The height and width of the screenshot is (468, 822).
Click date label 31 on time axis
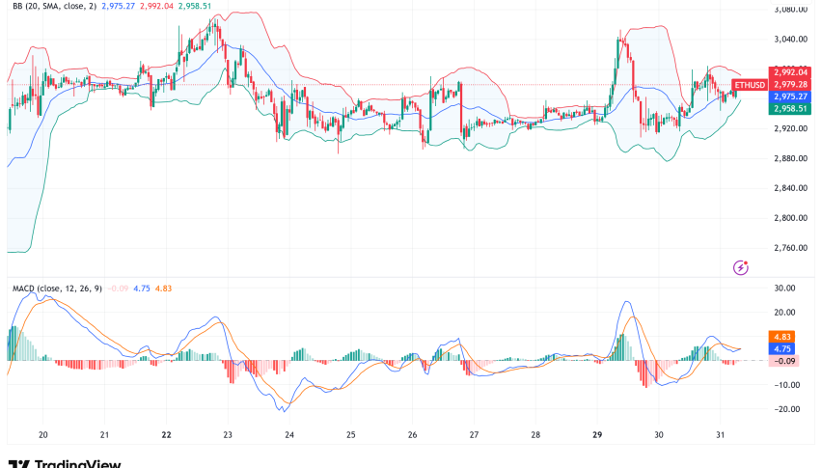pyautogui.click(x=720, y=435)
